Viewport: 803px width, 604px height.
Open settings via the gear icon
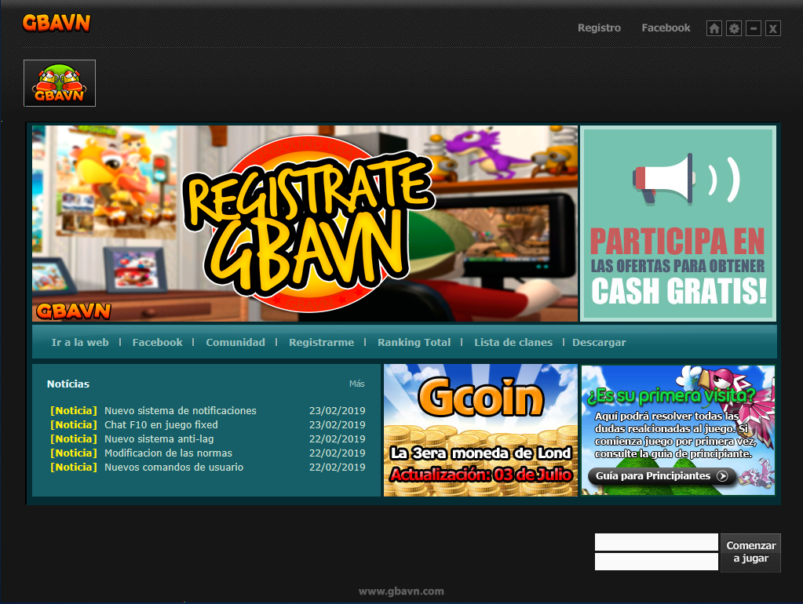point(734,28)
